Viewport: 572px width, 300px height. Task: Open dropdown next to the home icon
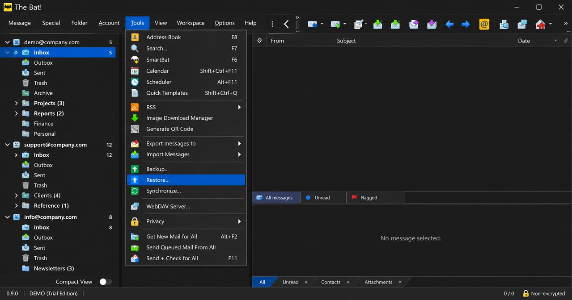pyautogui.click(x=551, y=24)
